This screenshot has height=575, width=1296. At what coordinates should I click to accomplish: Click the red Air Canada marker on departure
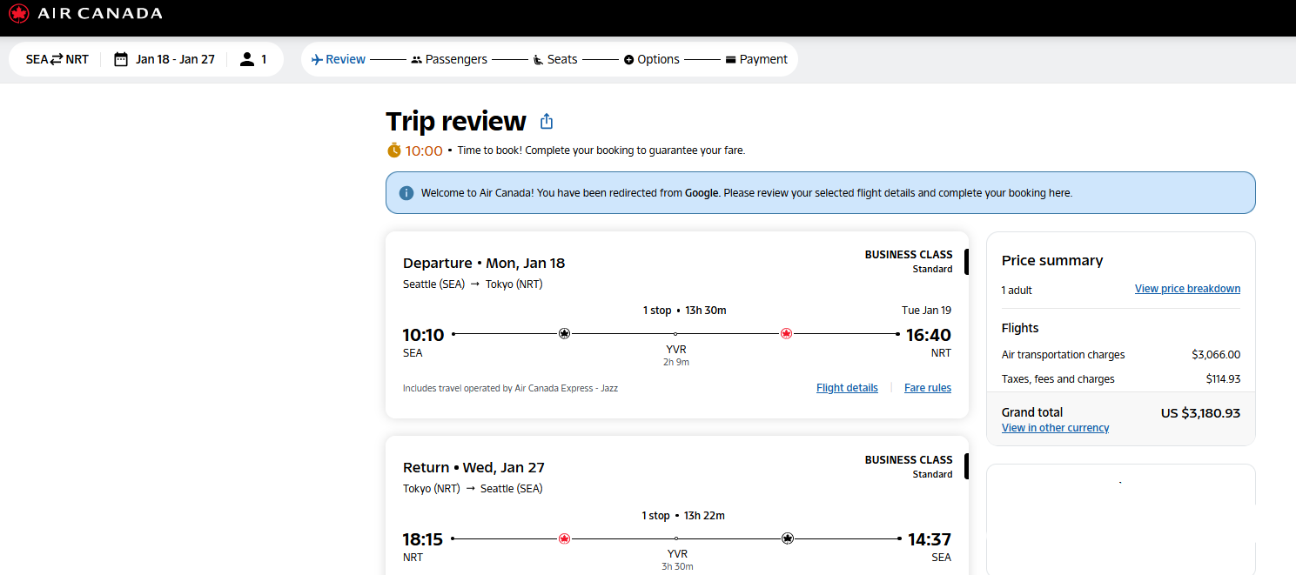(787, 333)
